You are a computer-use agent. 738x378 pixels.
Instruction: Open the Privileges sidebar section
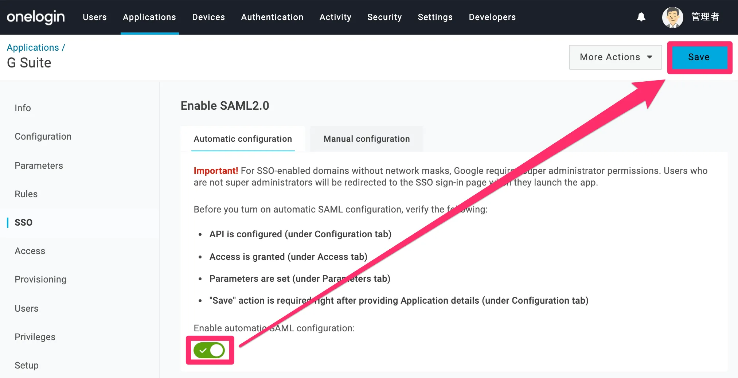pyautogui.click(x=35, y=337)
